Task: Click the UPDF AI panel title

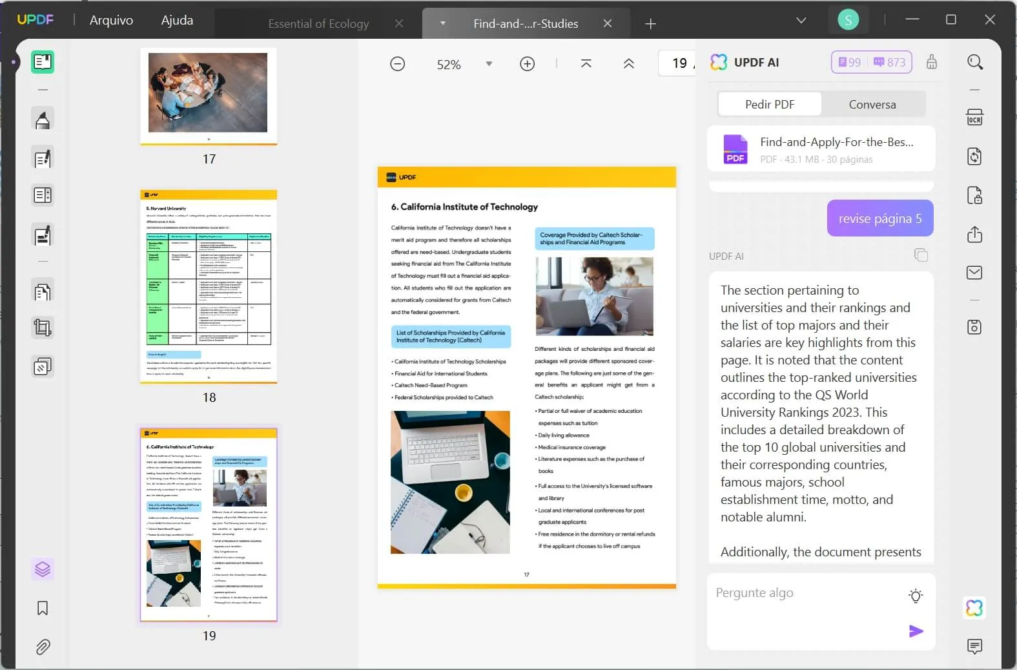Action: coord(756,63)
